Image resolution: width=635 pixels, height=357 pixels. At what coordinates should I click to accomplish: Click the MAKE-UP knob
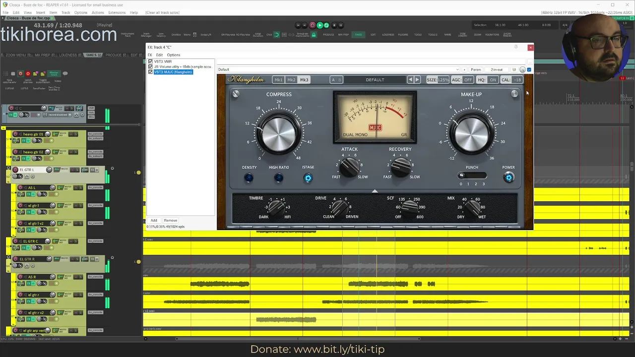(471, 132)
